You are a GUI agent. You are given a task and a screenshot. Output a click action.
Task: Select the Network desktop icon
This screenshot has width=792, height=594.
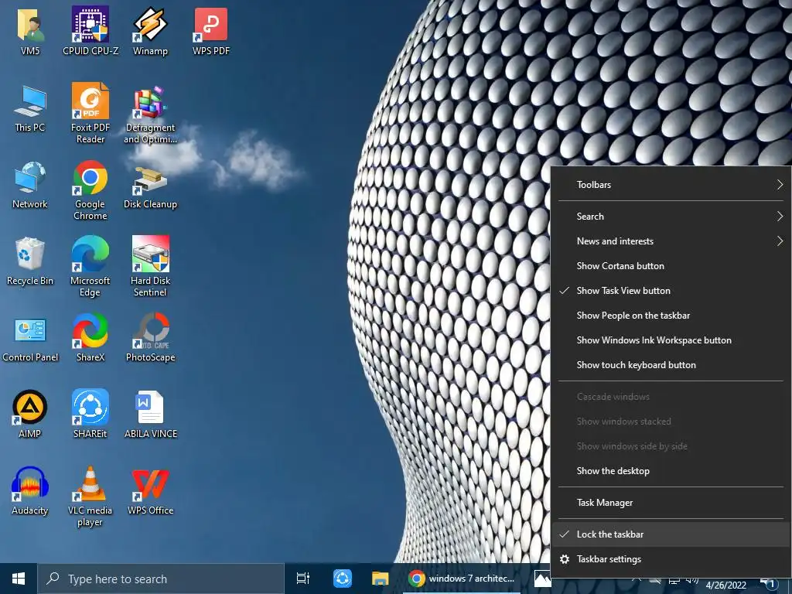click(x=30, y=186)
